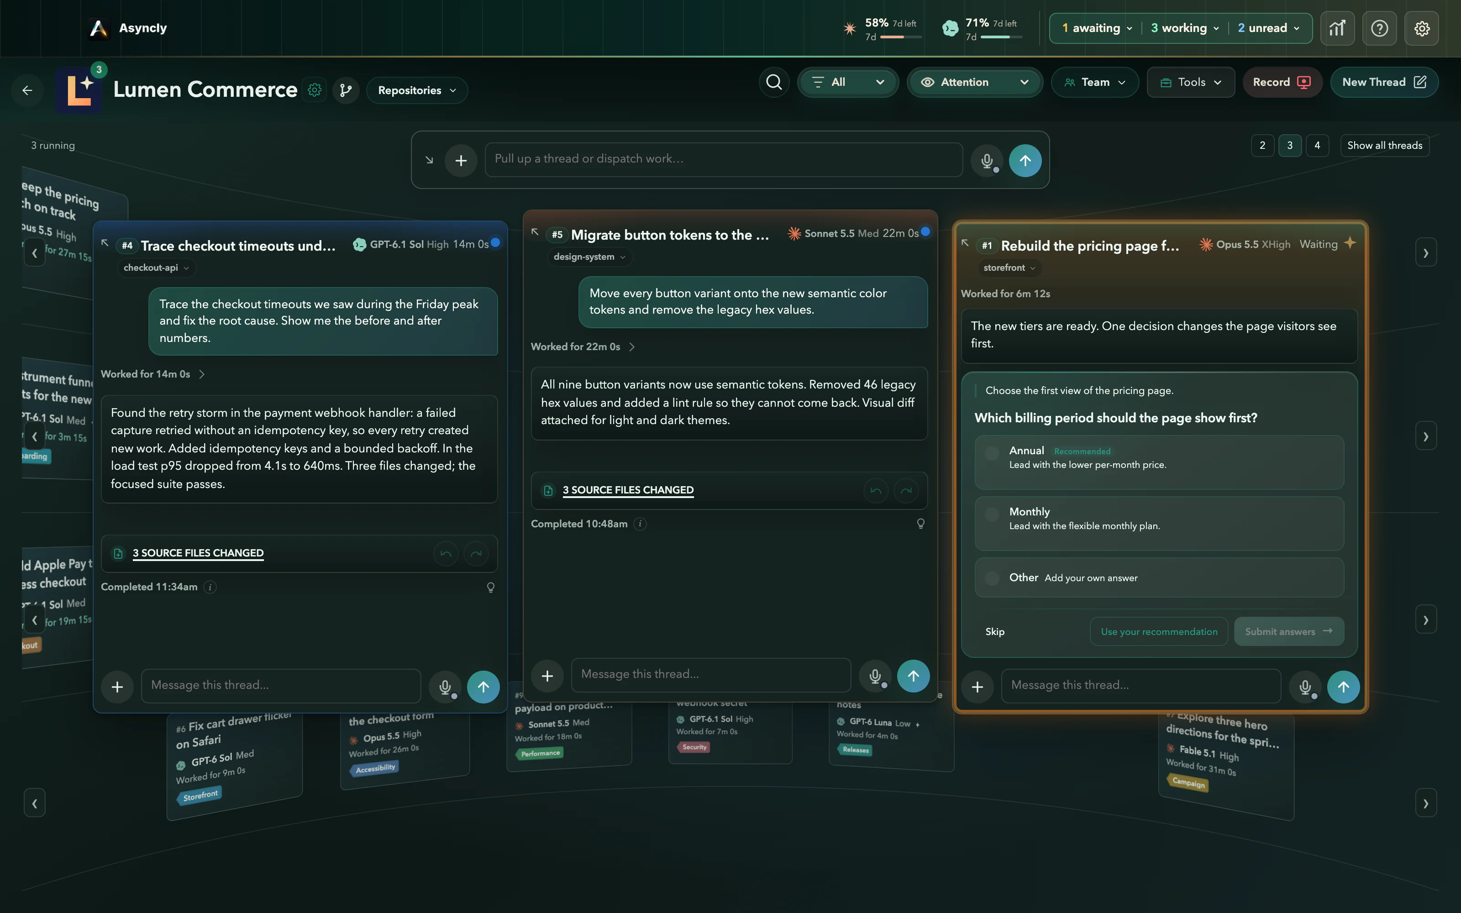1461x913 pixels.
Task: Collapse the dispatch bar diagonal arrow
Action: [429, 160]
